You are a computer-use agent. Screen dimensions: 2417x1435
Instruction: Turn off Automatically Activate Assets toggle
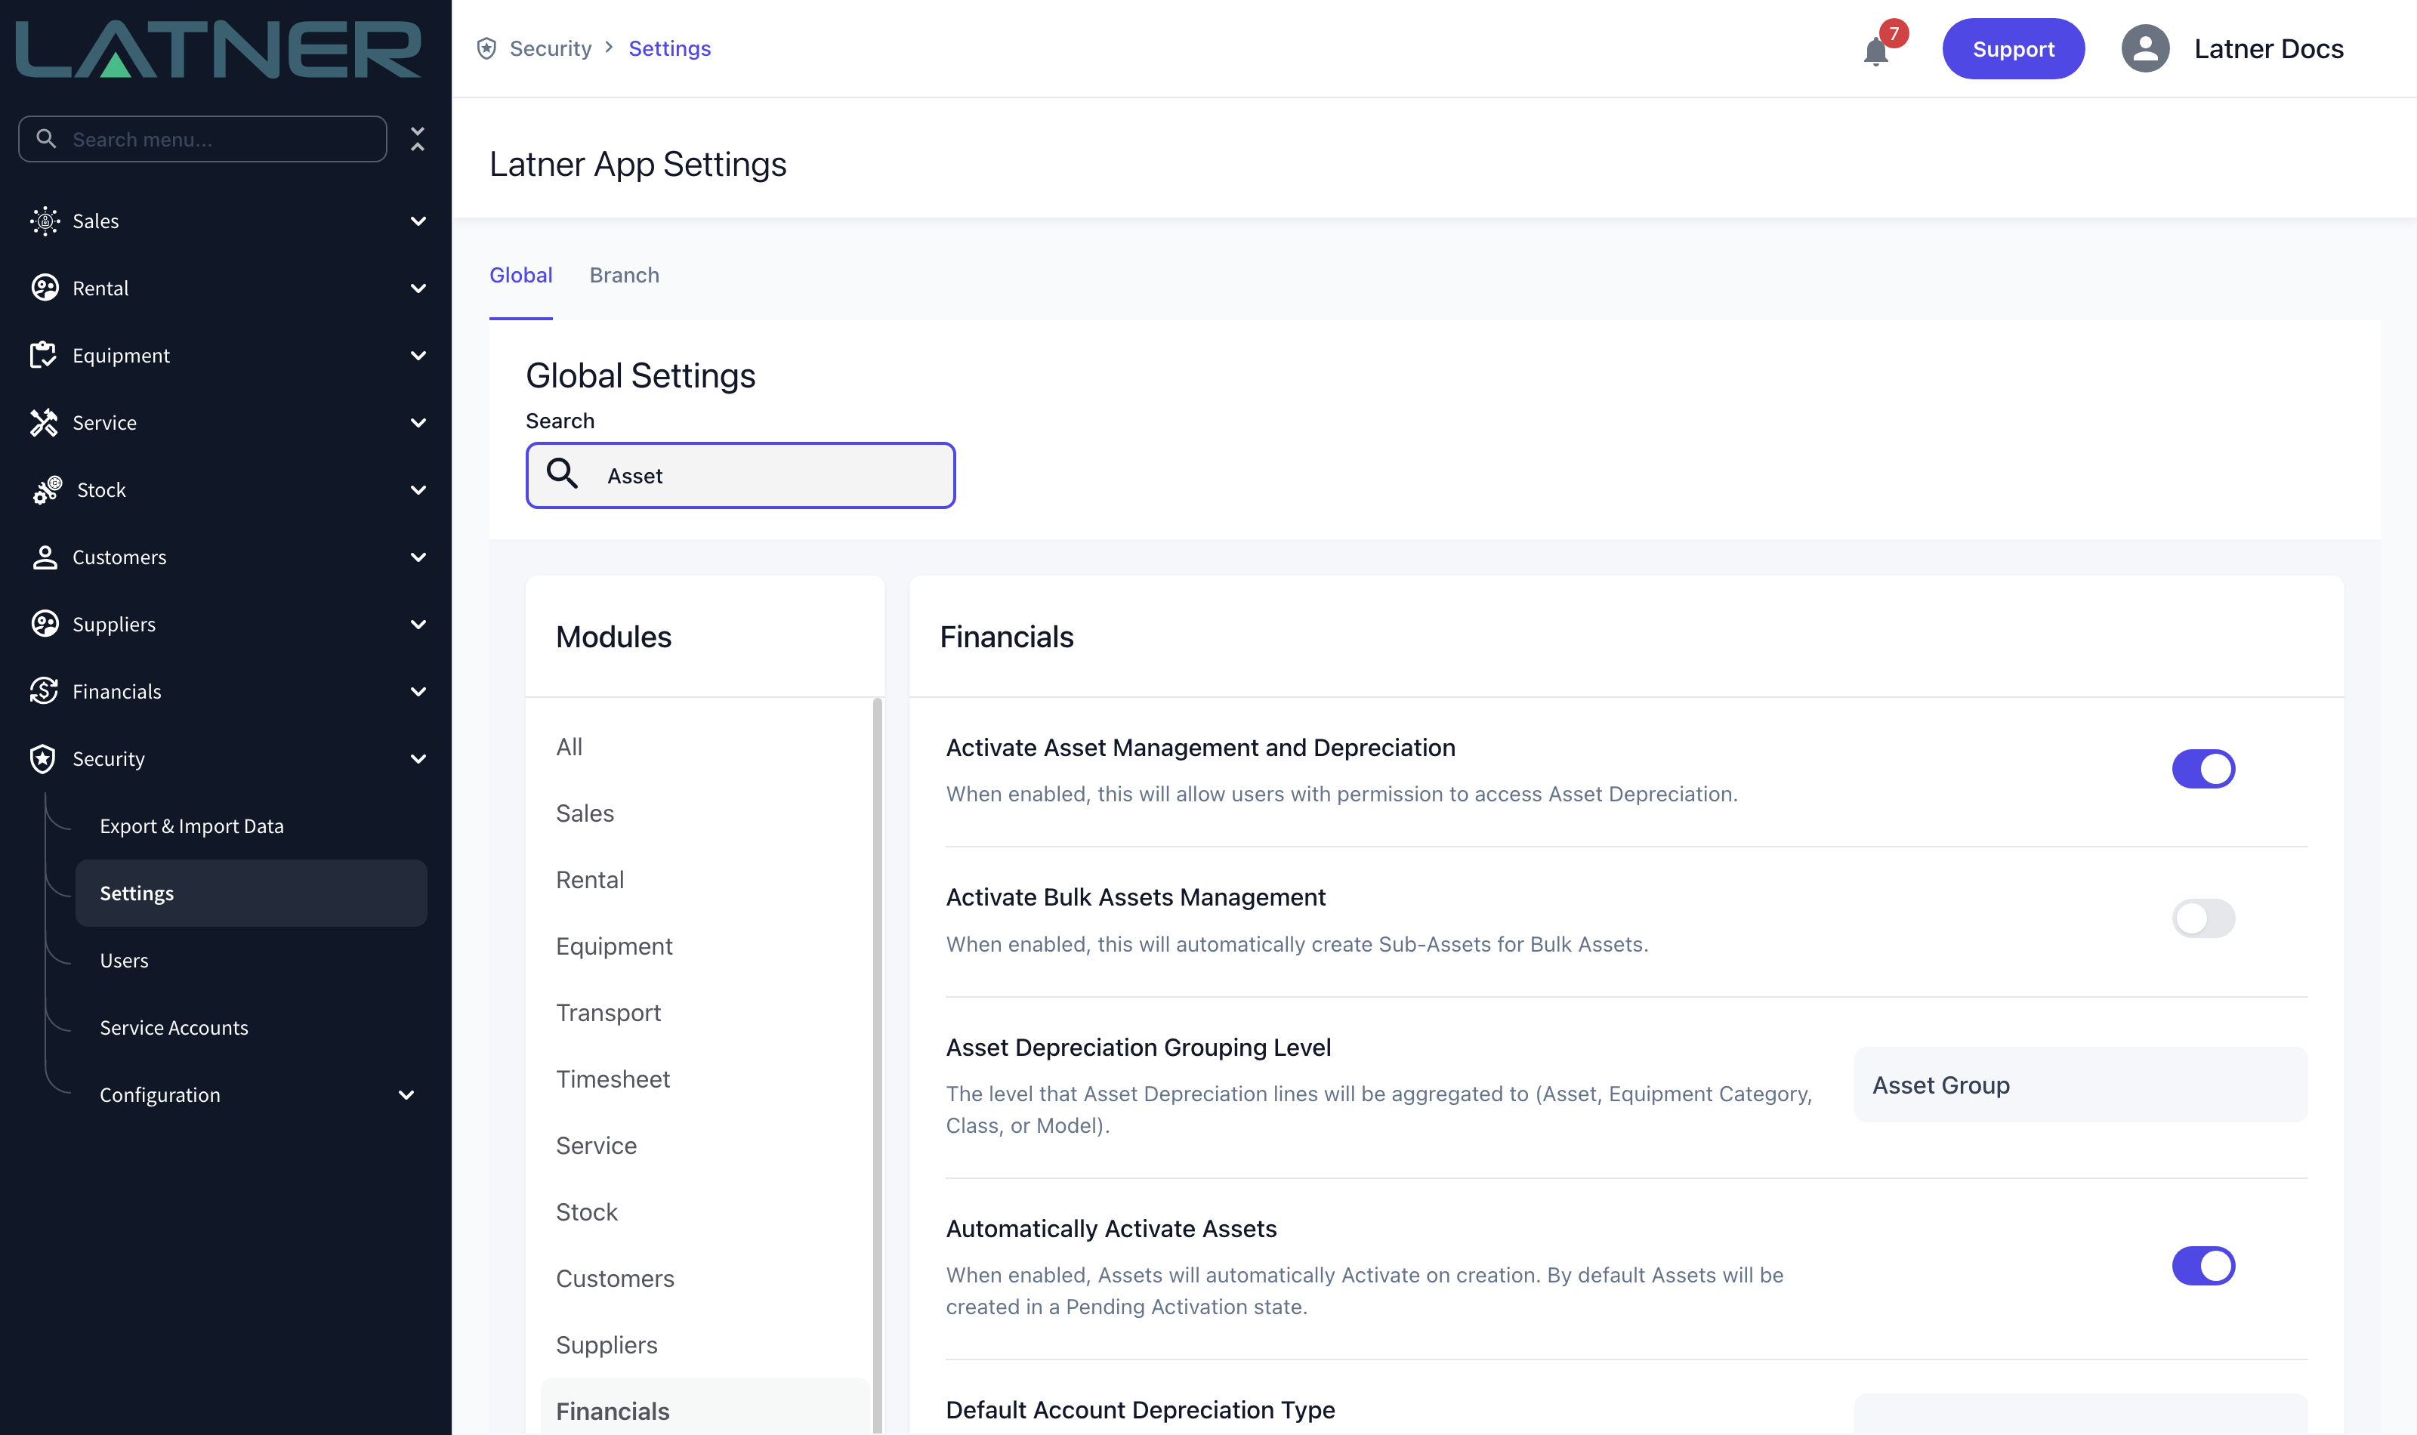coord(2203,1265)
